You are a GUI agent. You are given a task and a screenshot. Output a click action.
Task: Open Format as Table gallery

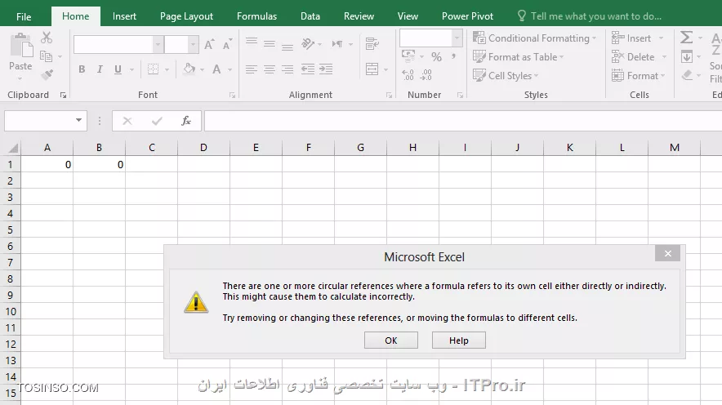click(519, 57)
